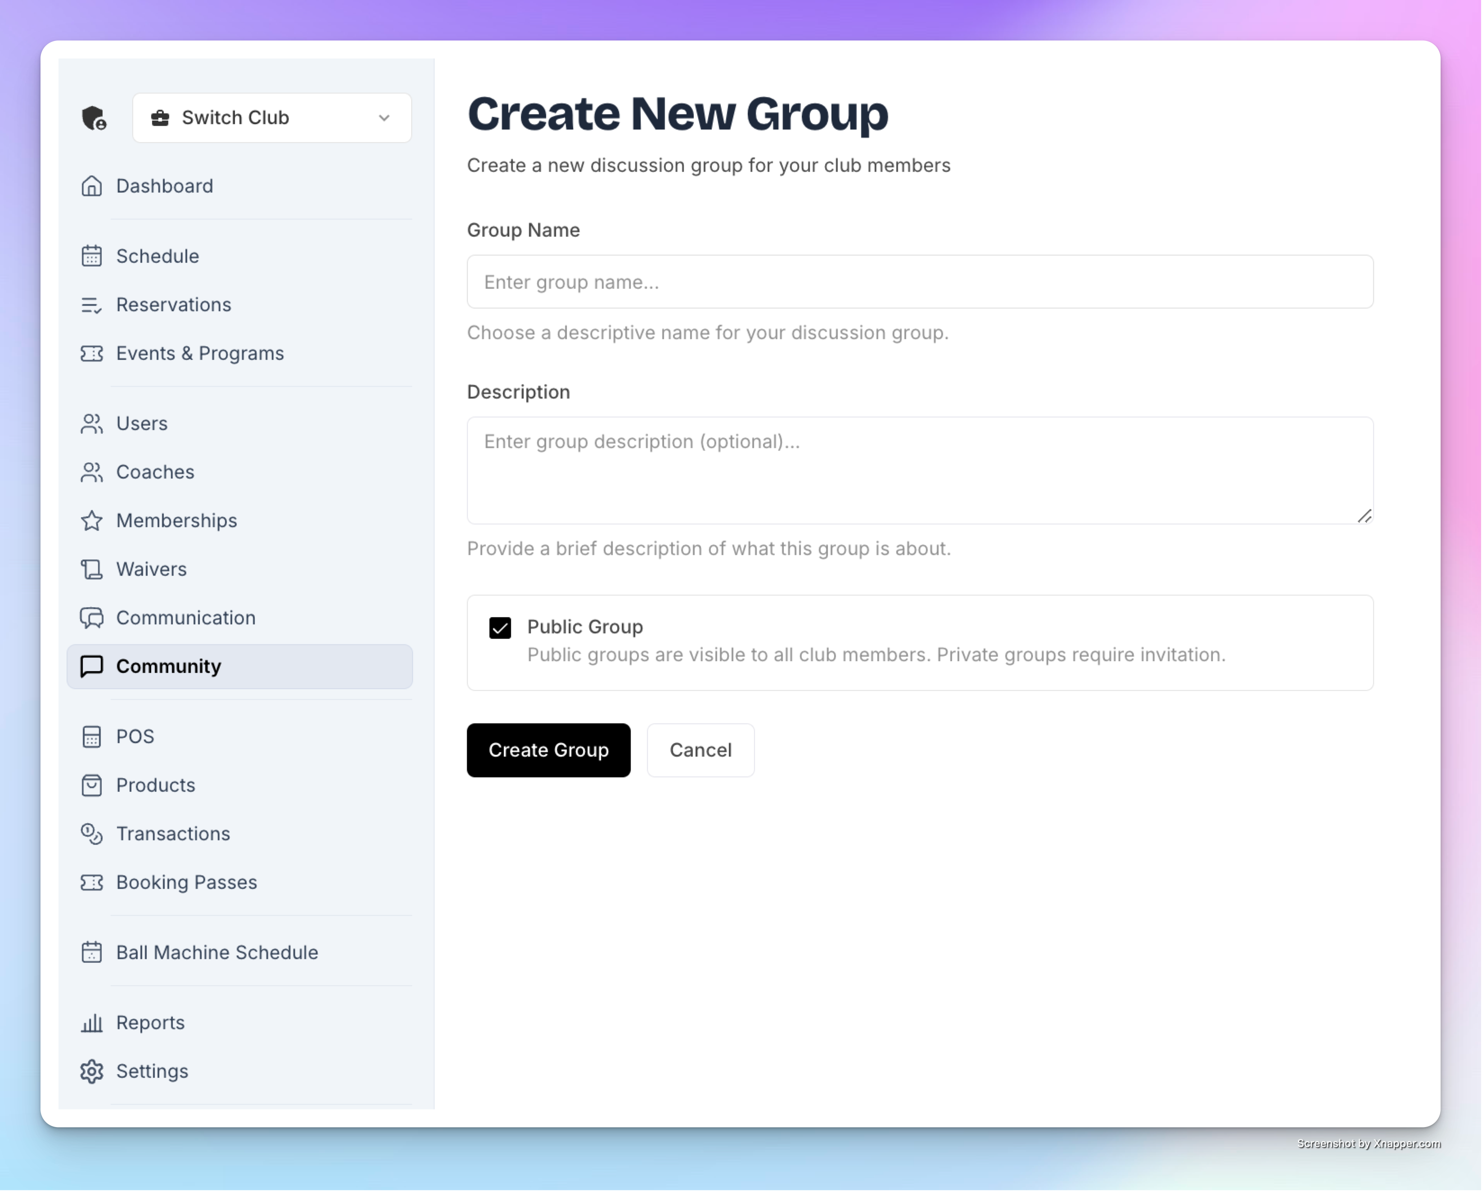The height and width of the screenshot is (1191, 1482).
Task: Click the Events & Programs ticket icon
Action: [91, 353]
